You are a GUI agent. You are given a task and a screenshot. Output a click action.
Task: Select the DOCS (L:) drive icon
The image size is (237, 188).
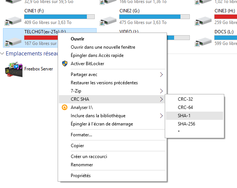tap(203, 42)
